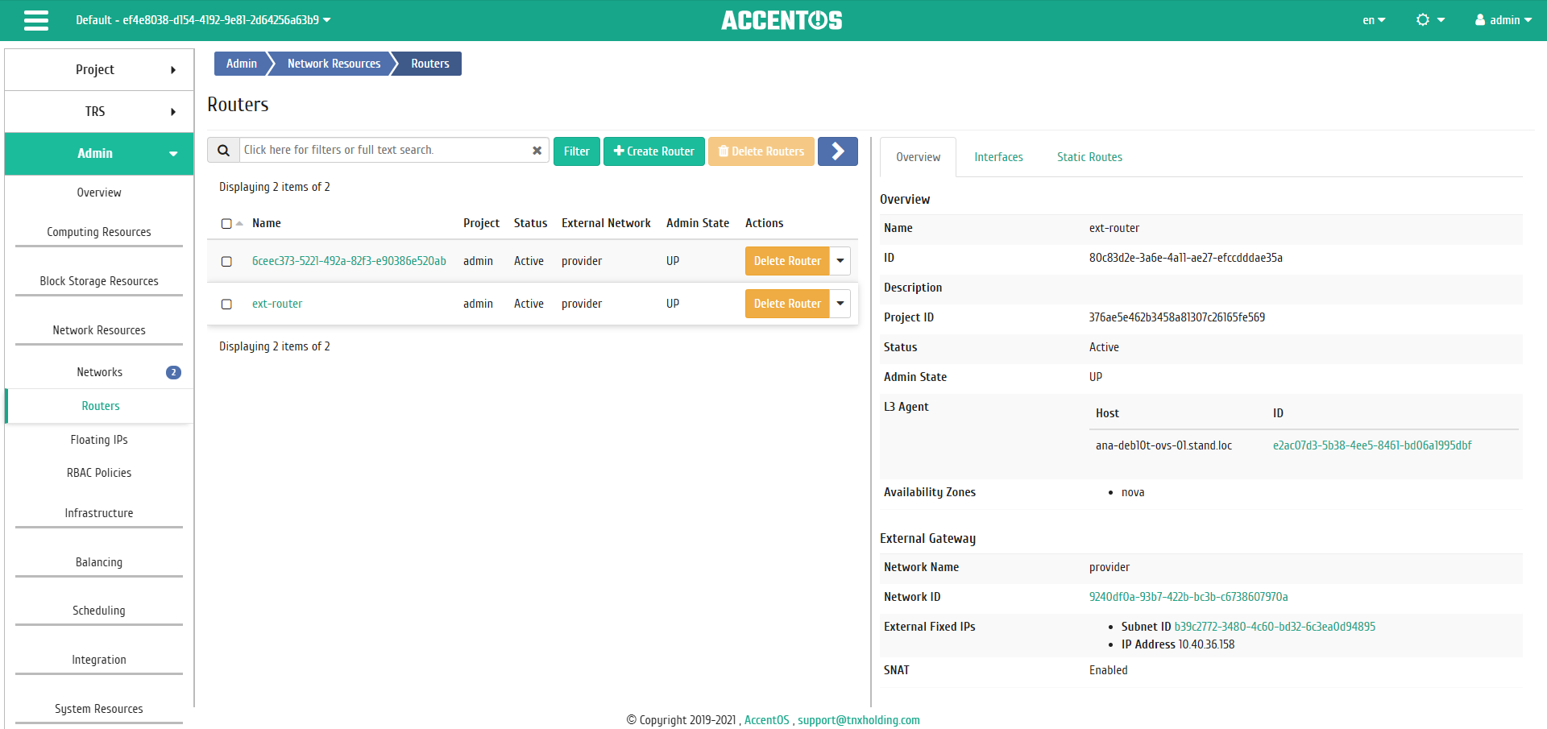
Task: Click host ana-deb10t-ovs-01.stand.loc text
Action: click(1163, 445)
